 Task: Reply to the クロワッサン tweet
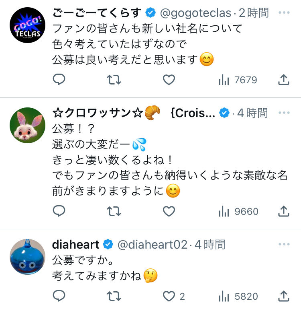click(59, 211)
